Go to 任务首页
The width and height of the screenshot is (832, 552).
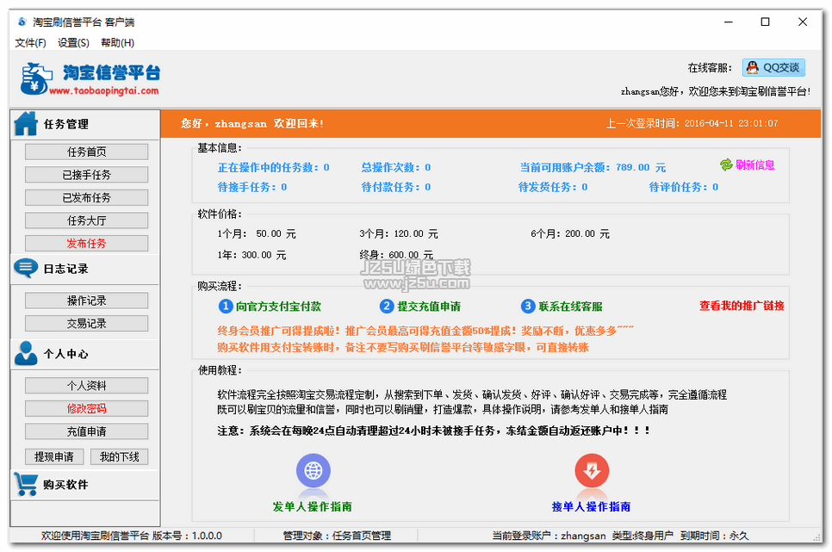[x=86, y=152]
